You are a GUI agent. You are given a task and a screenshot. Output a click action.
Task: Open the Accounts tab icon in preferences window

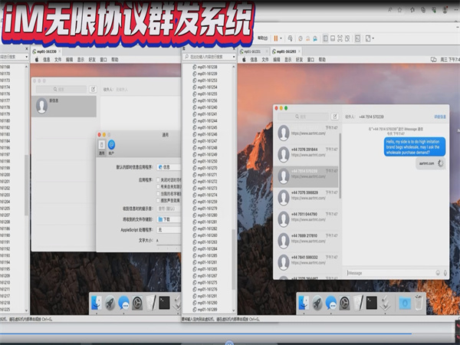111,146
